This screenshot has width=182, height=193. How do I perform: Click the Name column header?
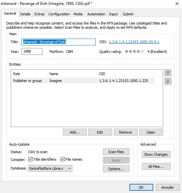pos(72,74)
